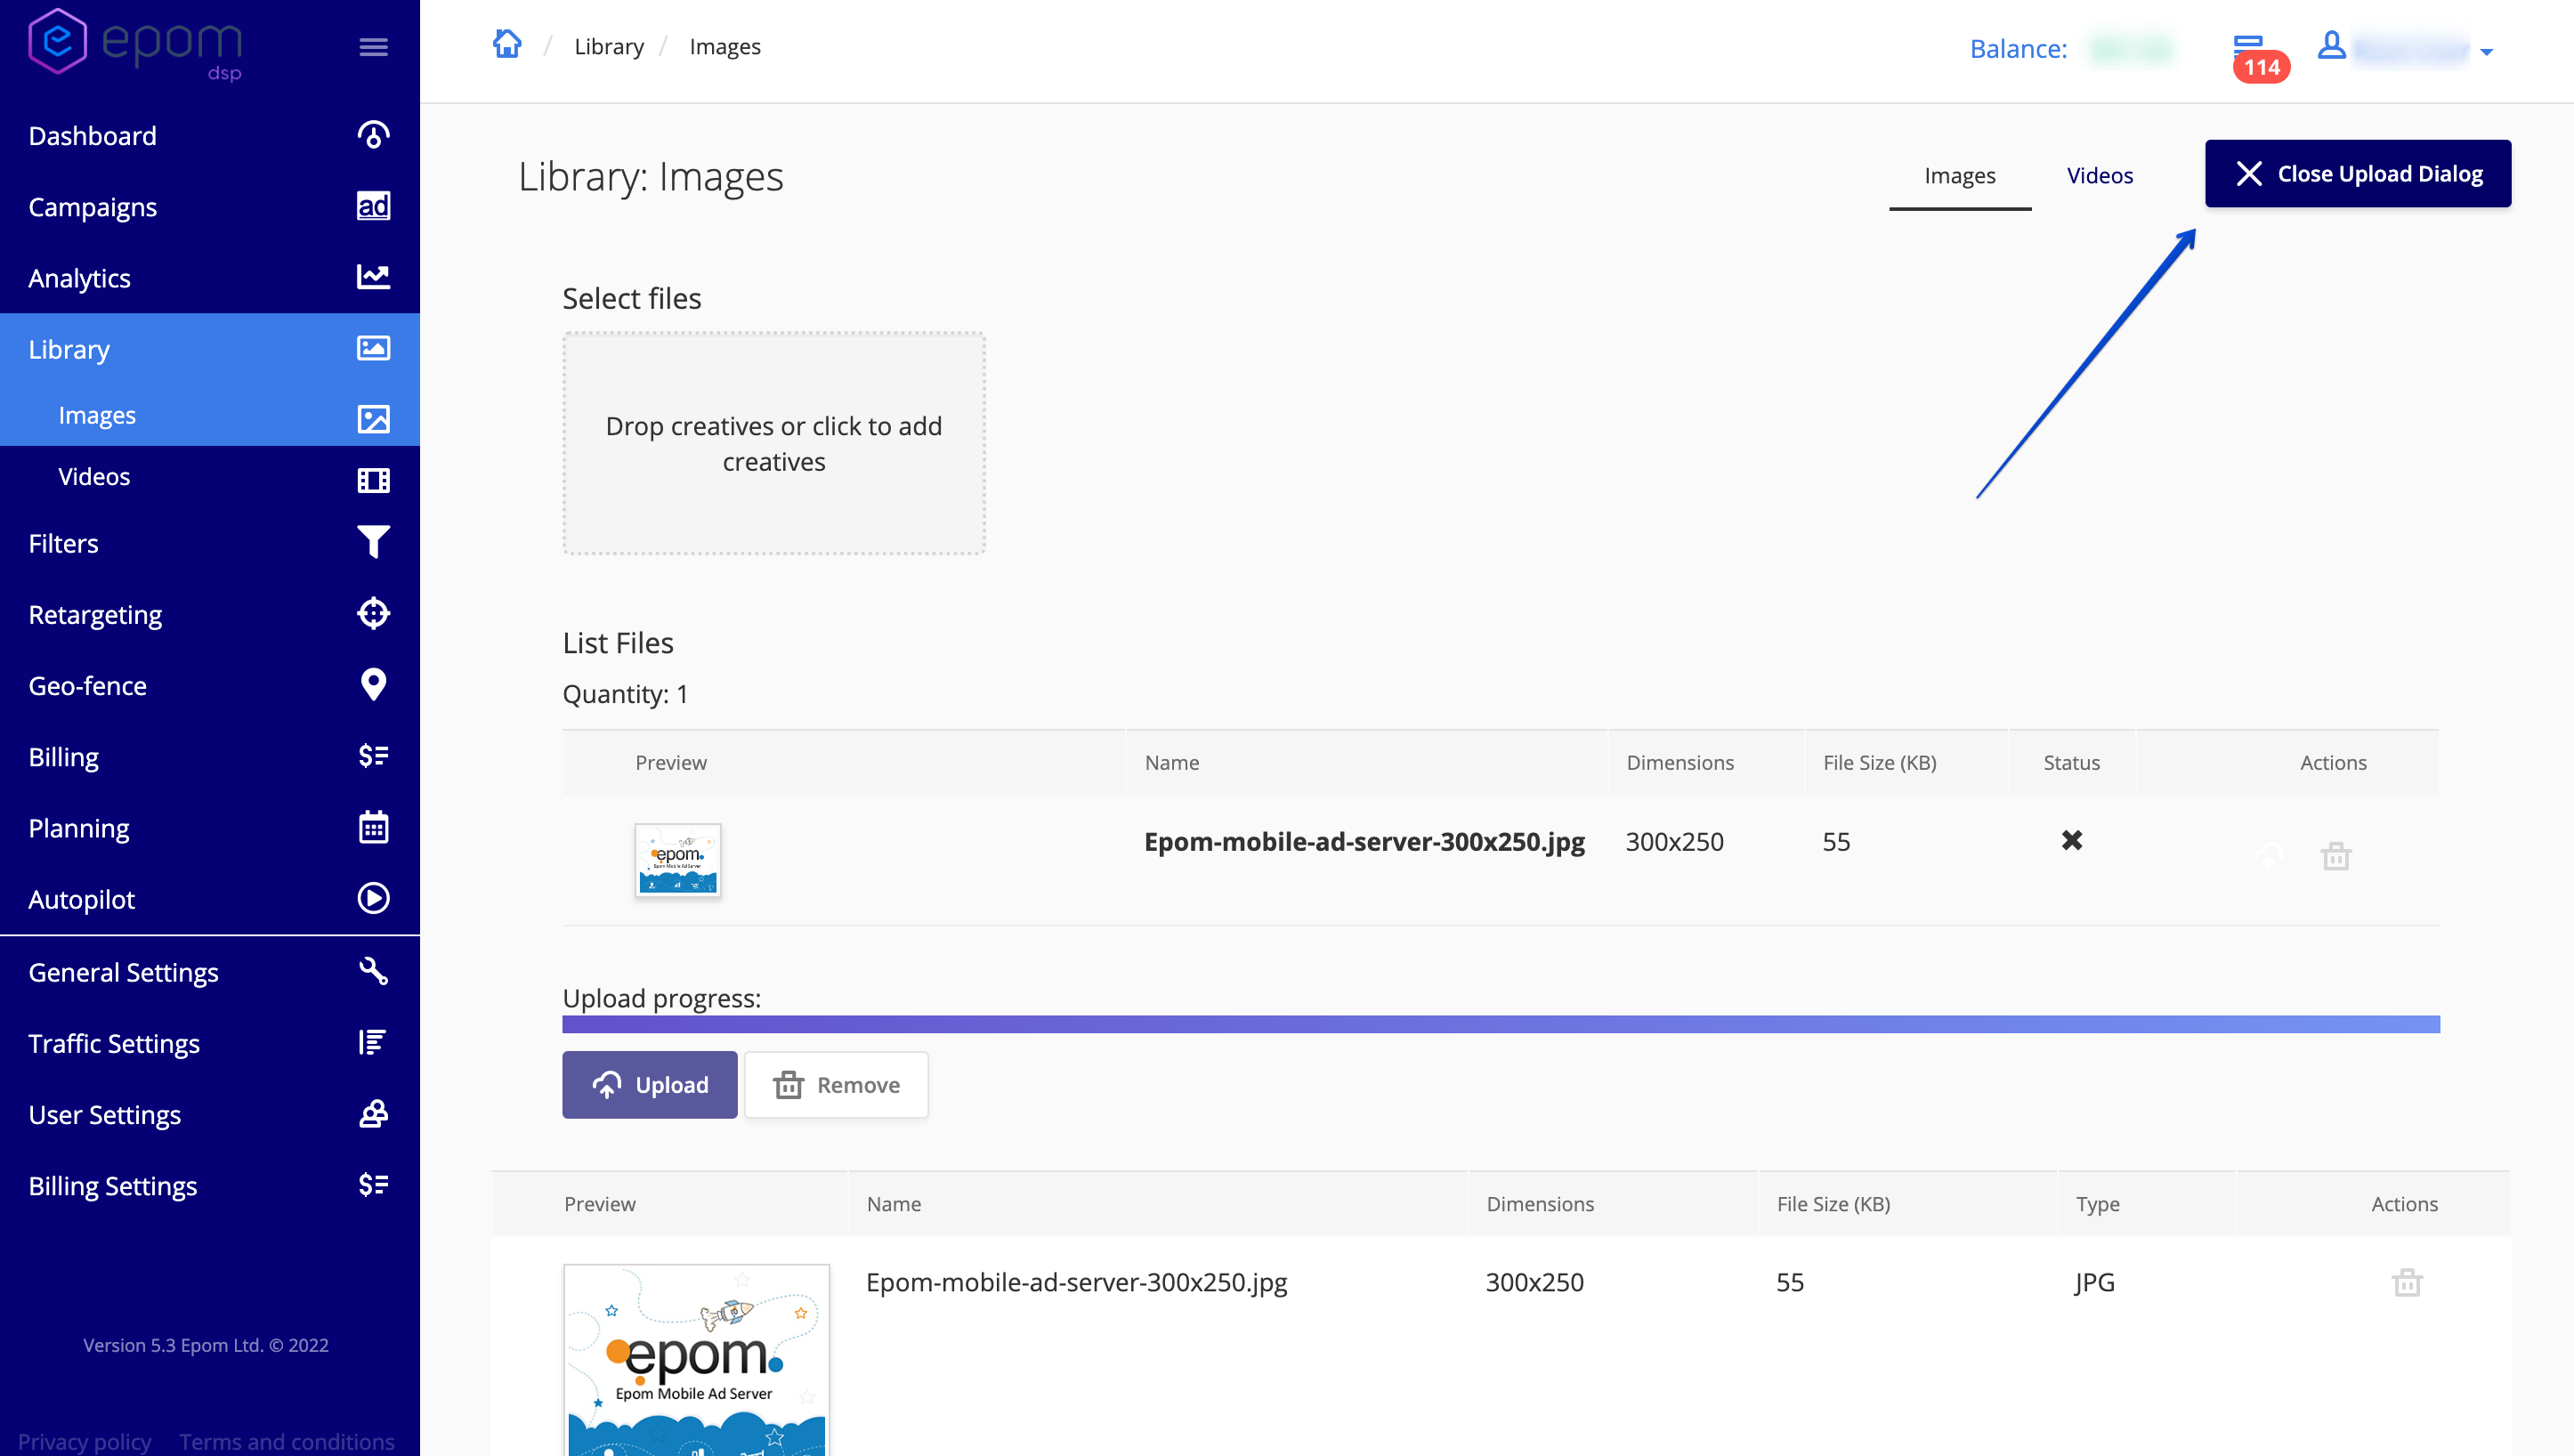Screen dimensions: 2574x1456
Task: Close the upload dialog
Action: pos(2357,173)
